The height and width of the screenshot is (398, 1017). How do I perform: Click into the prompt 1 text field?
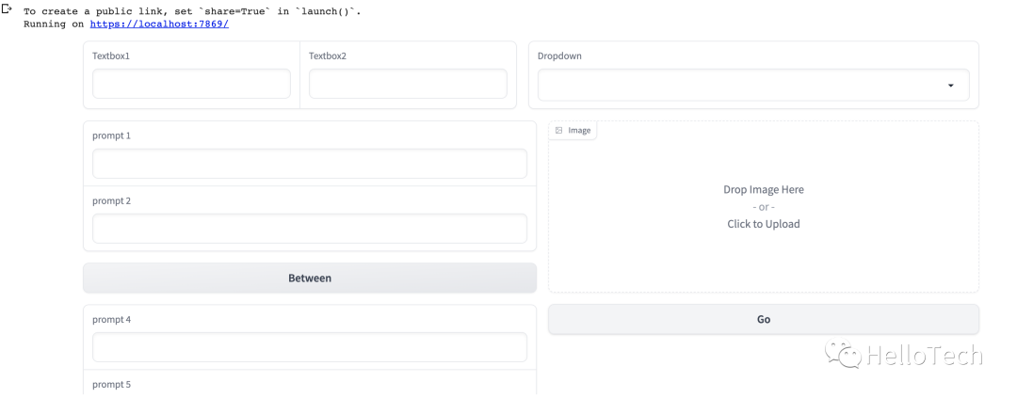pos(309,164)
